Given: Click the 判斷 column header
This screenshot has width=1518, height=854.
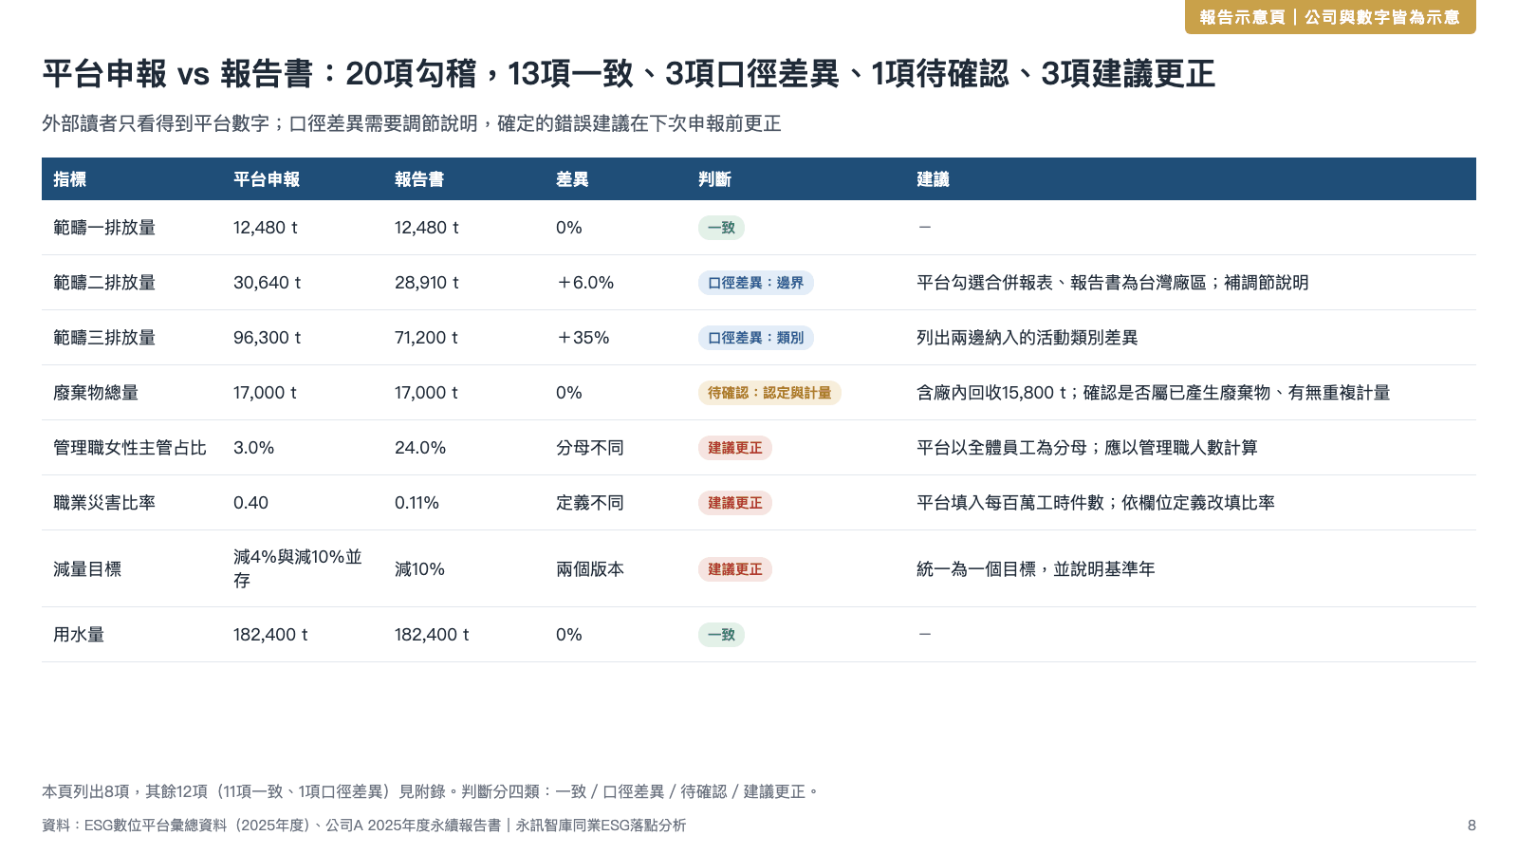Looking at the screenshot, I should [x=714, y=179].
